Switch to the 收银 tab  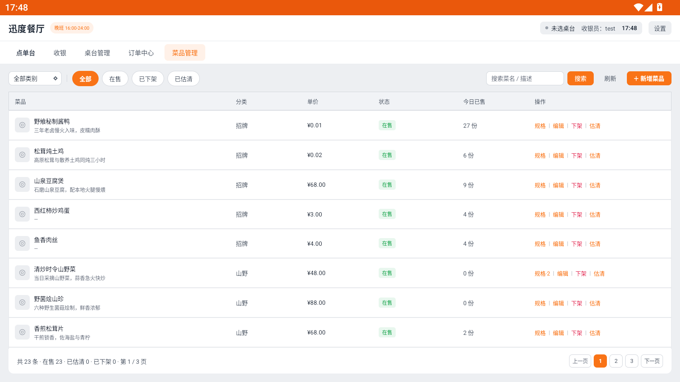pos(60,53)
